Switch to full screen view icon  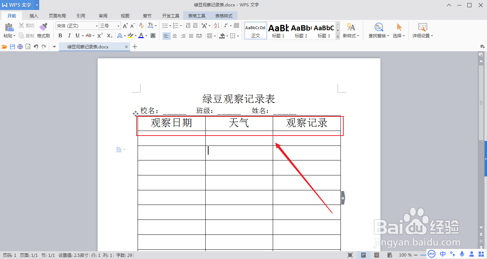pyautogui.click(x=350, y=255)
